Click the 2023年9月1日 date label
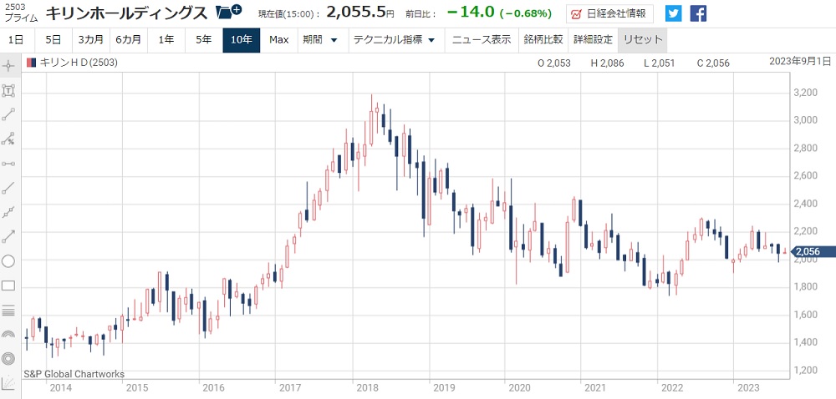Viewport: 836px width, 399px height. (x=800, y=61)
